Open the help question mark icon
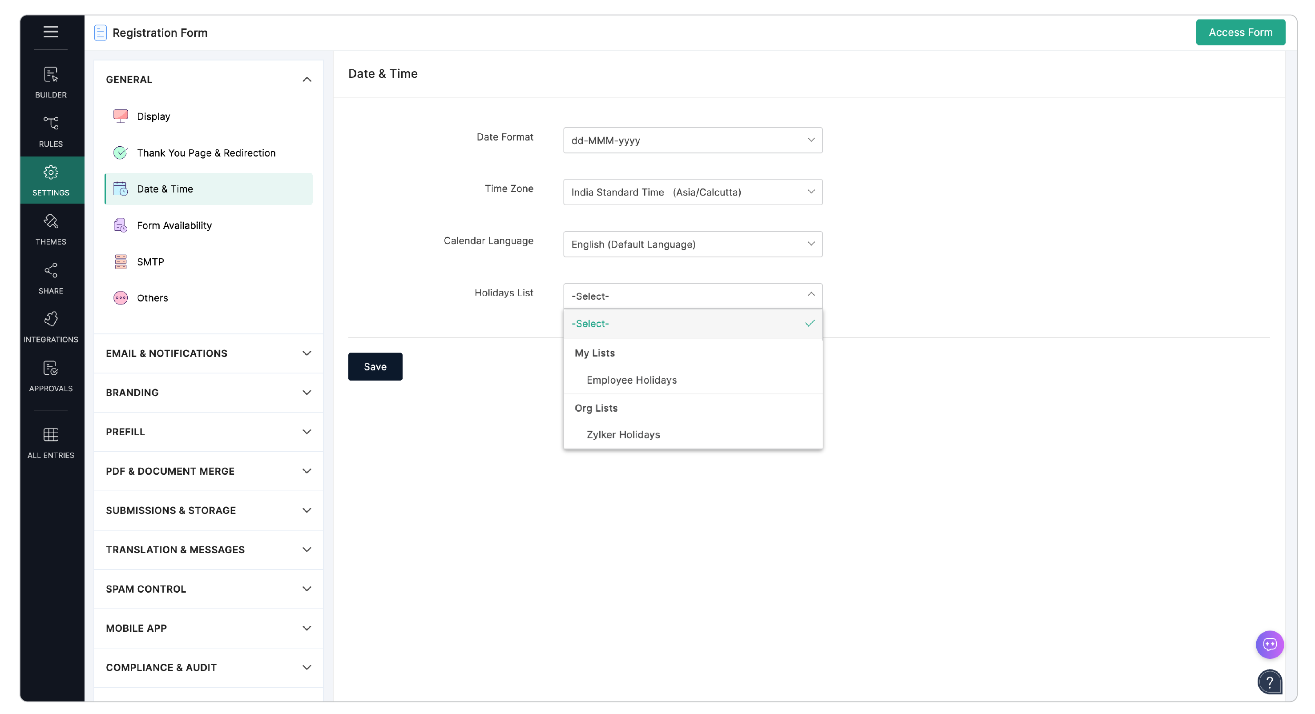Screen dimensions: 1315x714 1270,682
